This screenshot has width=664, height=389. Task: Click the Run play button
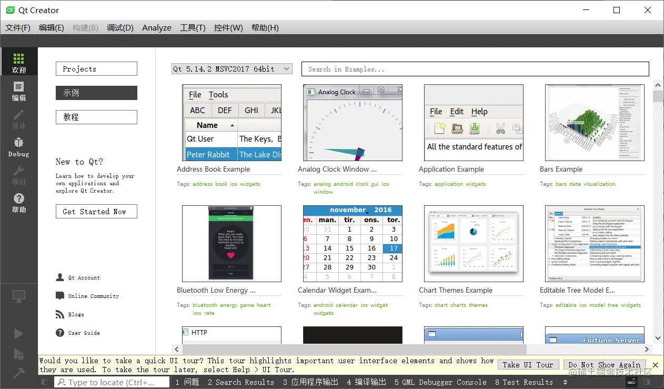pyautogui.click(x=18, y=334)
